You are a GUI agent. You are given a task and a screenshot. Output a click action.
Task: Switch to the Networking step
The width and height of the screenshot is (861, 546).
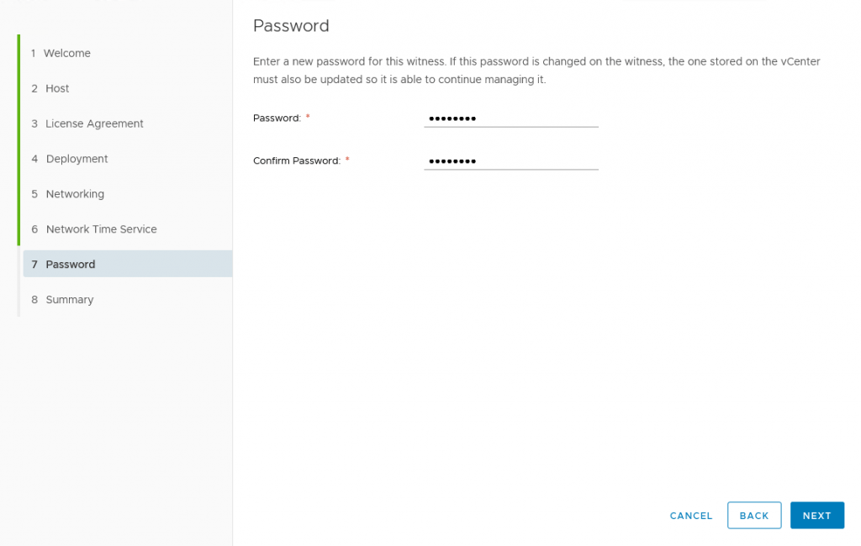[x=75, y=194]
